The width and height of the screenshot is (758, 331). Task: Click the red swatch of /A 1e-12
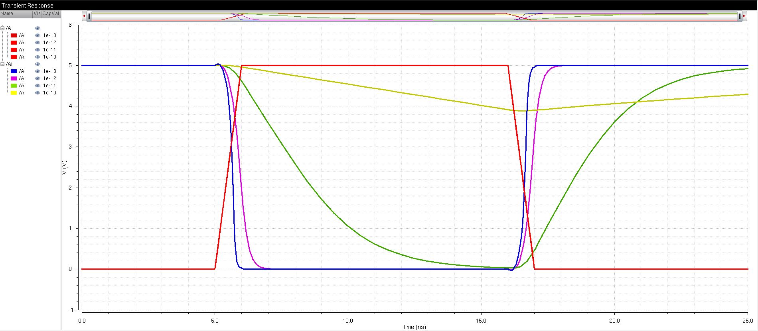(14, 43)
